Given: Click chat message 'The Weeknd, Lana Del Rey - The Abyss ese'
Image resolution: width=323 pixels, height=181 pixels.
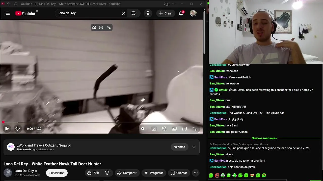Looking at the screenshot, I should pos(256,113).
